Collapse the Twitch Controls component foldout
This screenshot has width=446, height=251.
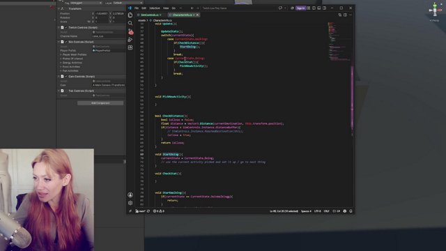point(59,28)
